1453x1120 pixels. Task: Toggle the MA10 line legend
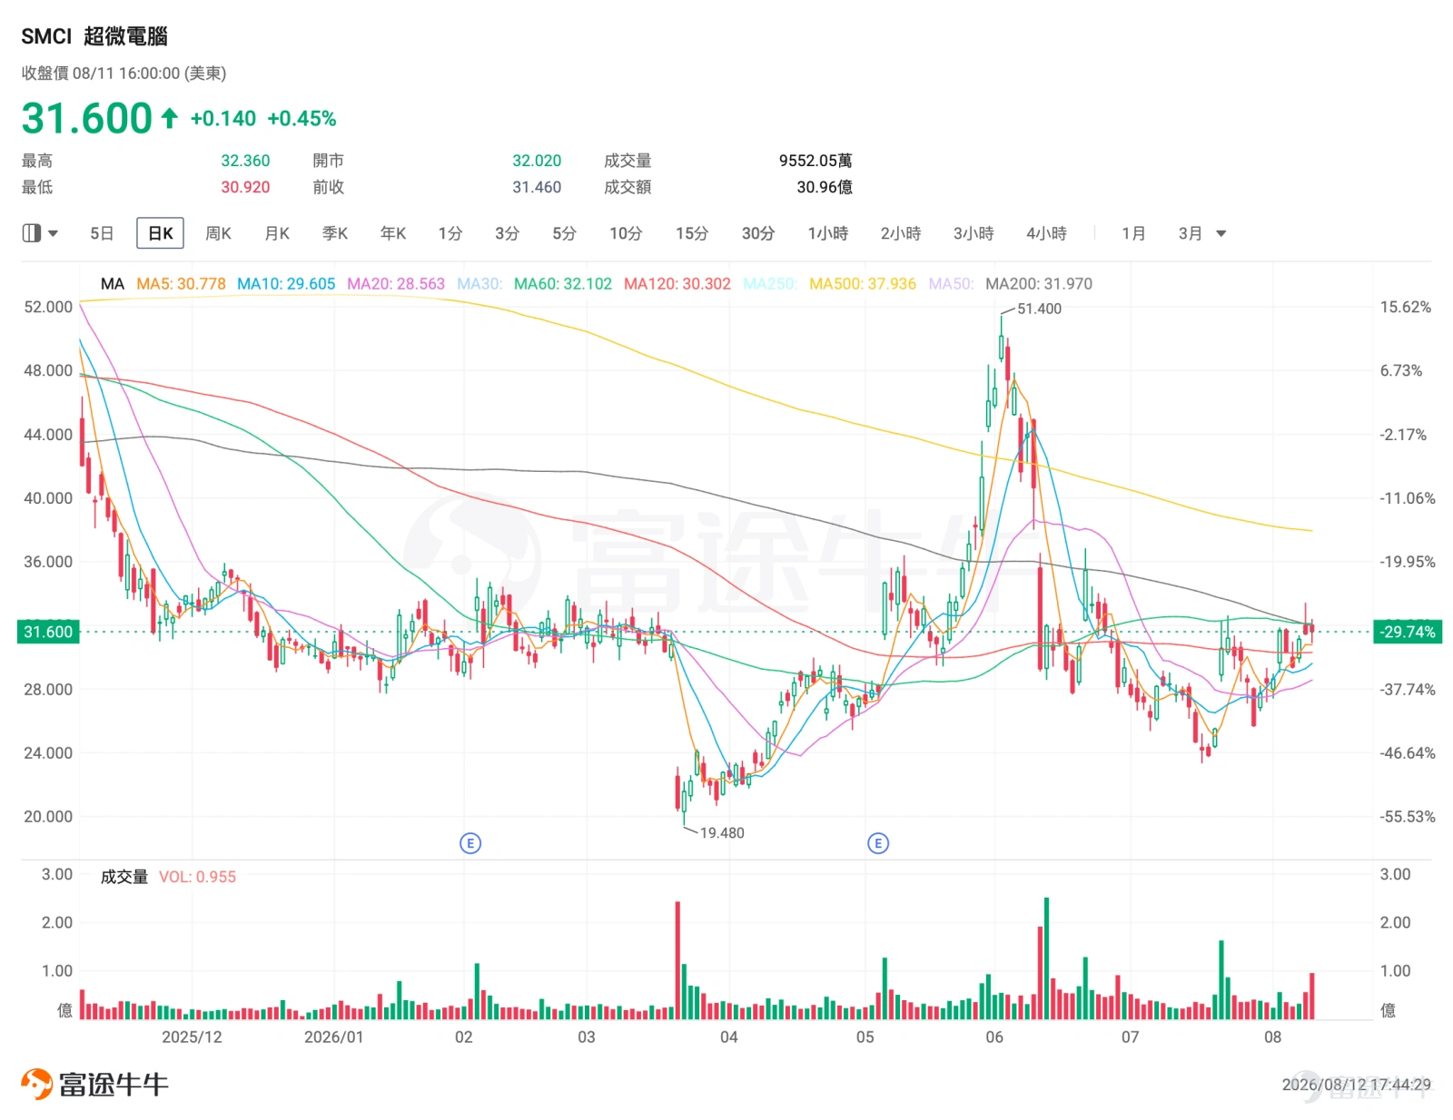pos(286,284)
